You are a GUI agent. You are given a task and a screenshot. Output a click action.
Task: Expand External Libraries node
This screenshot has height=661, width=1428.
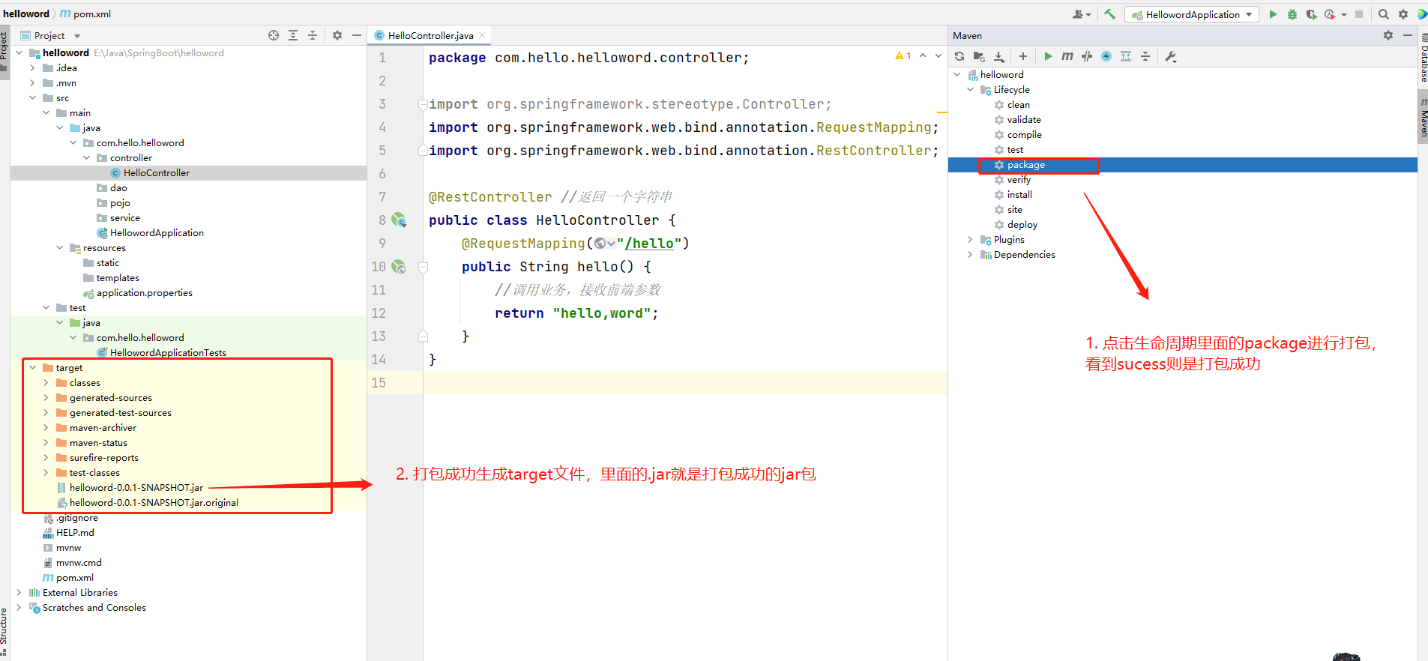coord(19,592)
